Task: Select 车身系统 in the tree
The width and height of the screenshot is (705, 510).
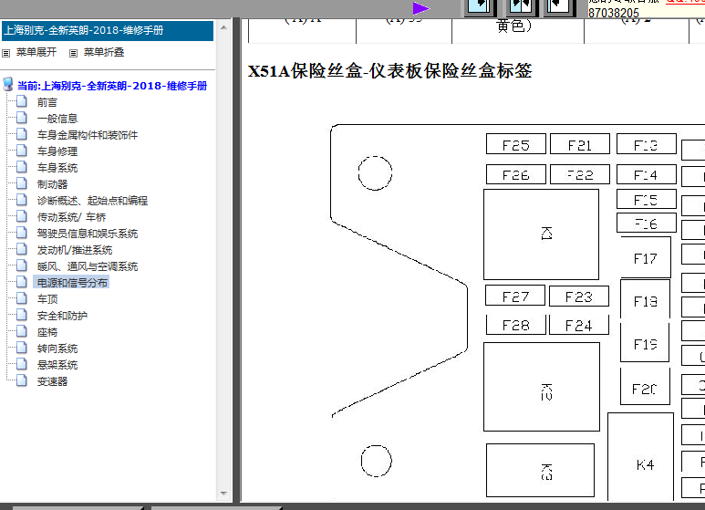Action: (57, 168)
